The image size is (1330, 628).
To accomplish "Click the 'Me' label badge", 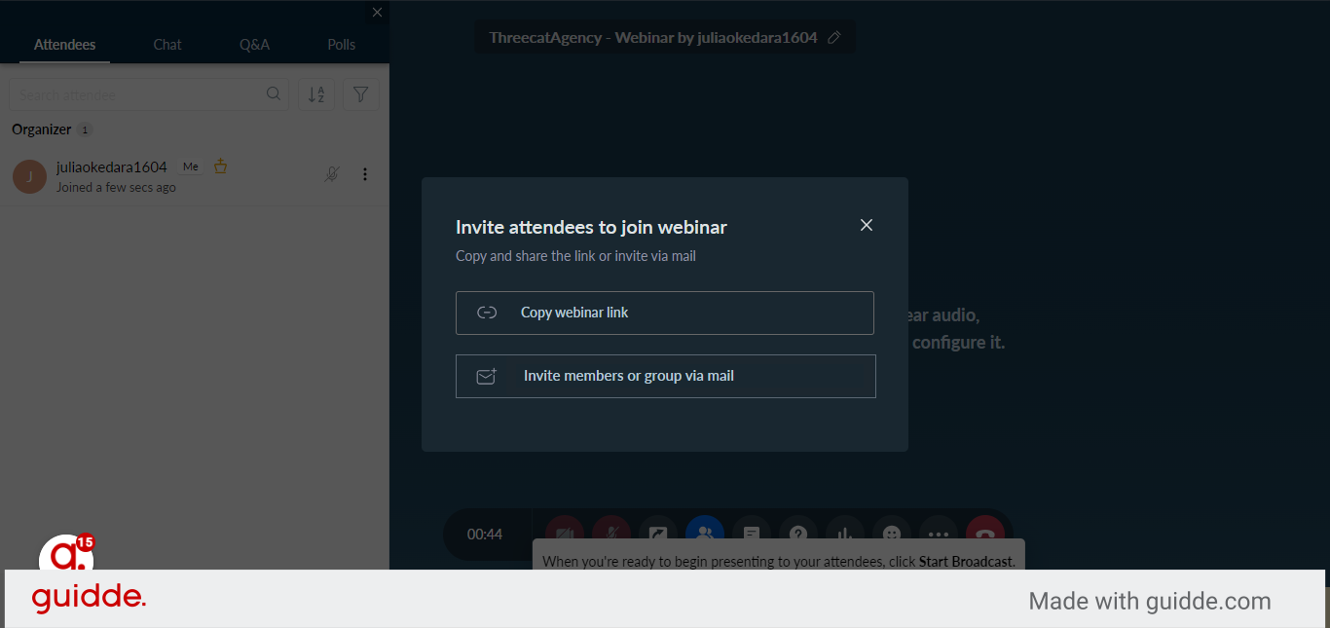I will tap(191, 166).
